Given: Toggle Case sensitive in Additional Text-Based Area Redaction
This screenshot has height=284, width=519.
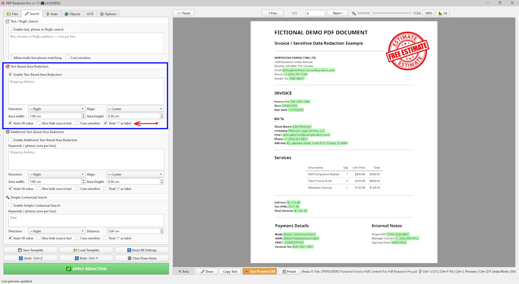Looking at the screenshot, I should 77,188.
